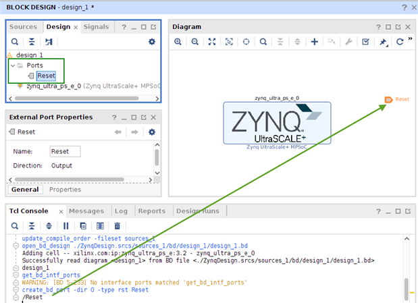Collapse the Ports tree node
Screen dimensions: 418x303
coord(13,65)
